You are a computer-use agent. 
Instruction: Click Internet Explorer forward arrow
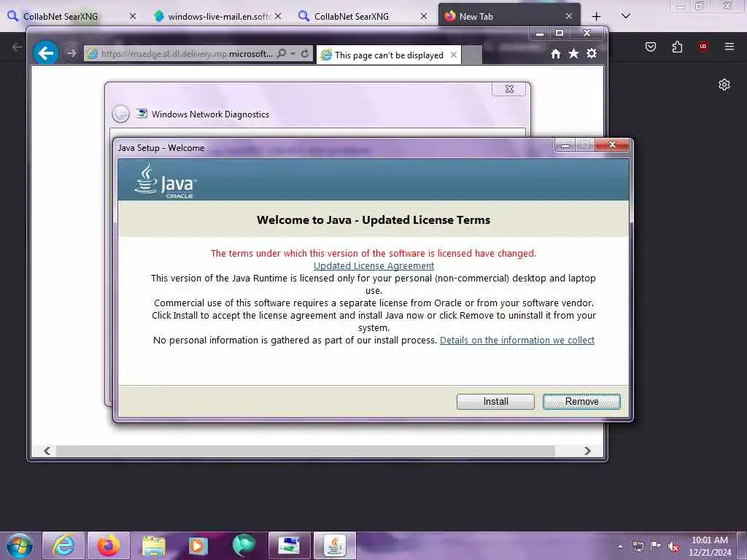71,53
